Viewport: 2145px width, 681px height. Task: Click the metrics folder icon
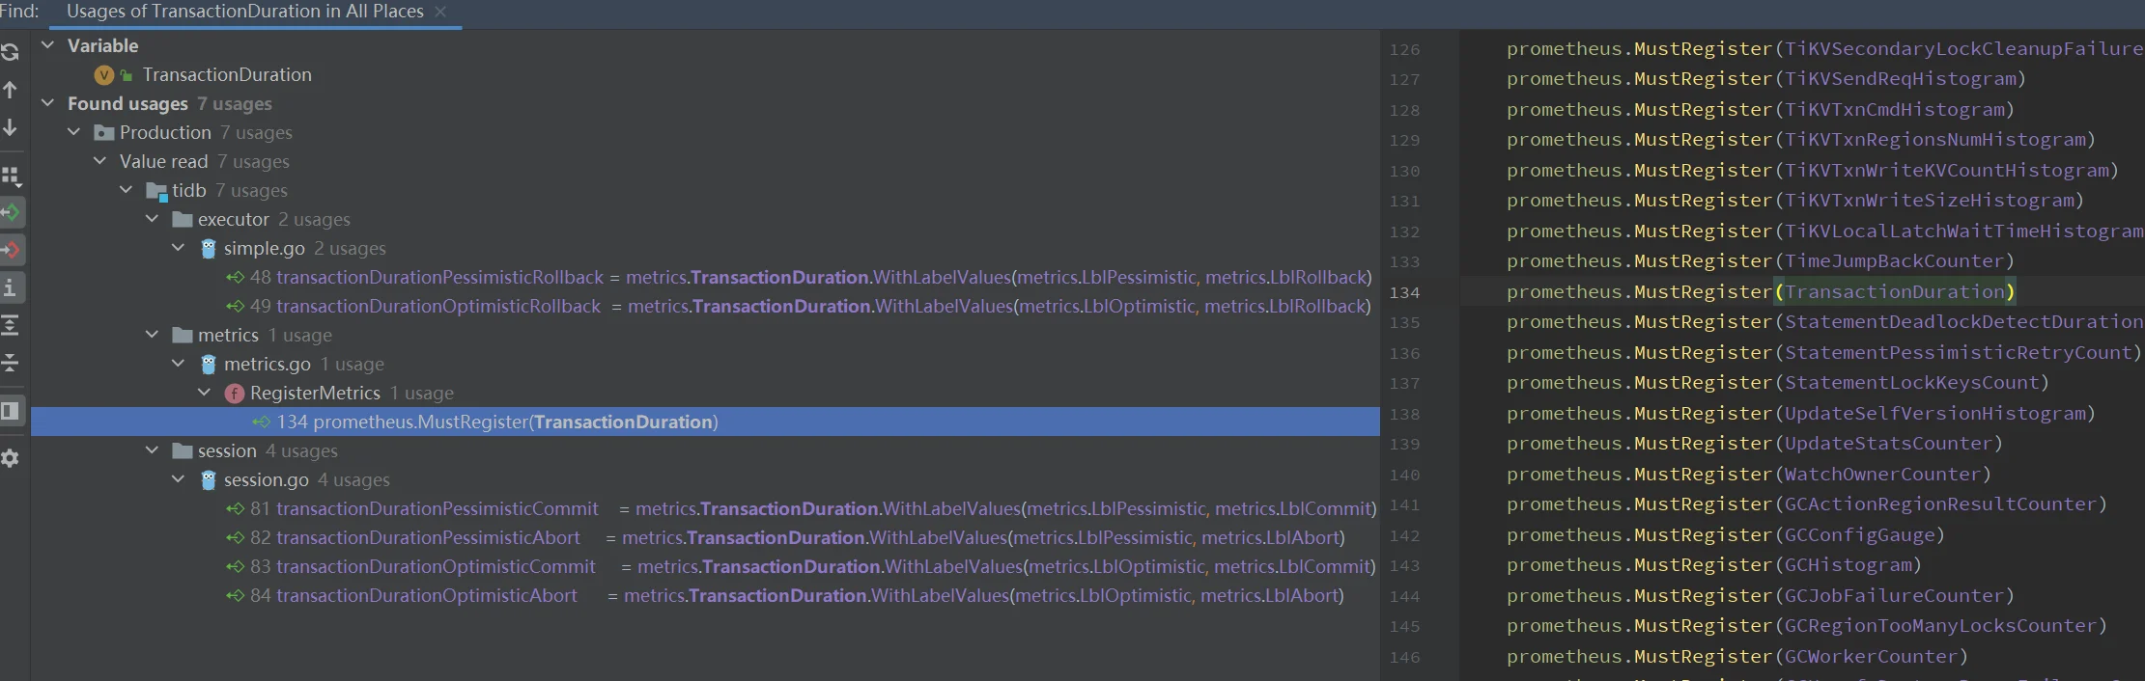click(183, 335)
